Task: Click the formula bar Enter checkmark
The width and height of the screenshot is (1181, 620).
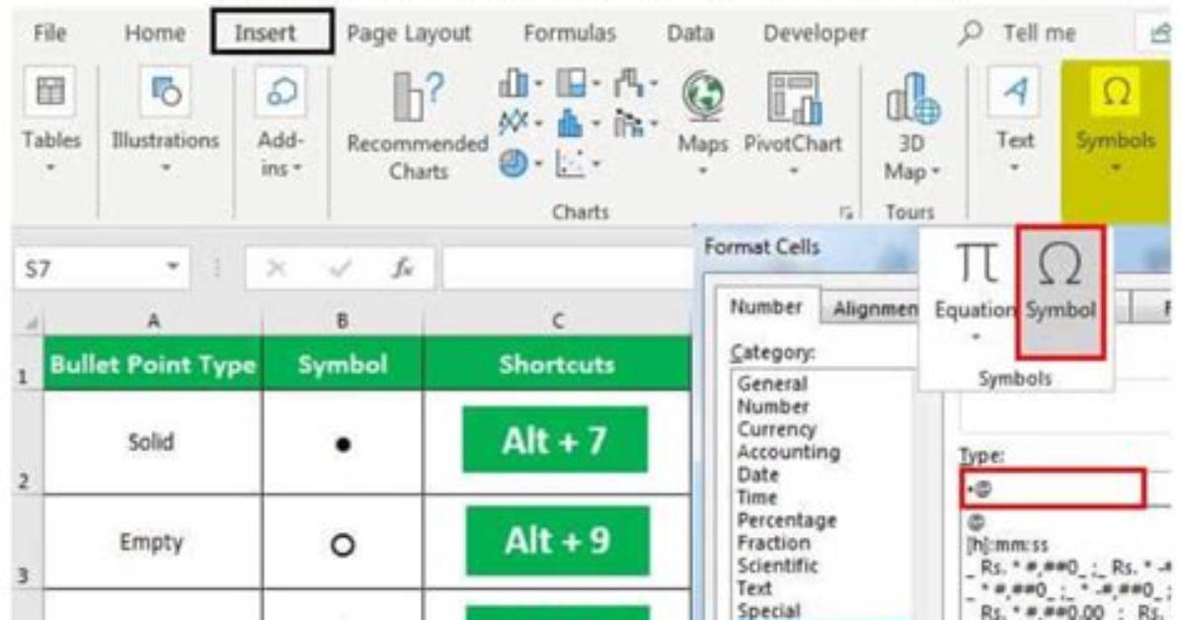Action: tap(340, 269)
